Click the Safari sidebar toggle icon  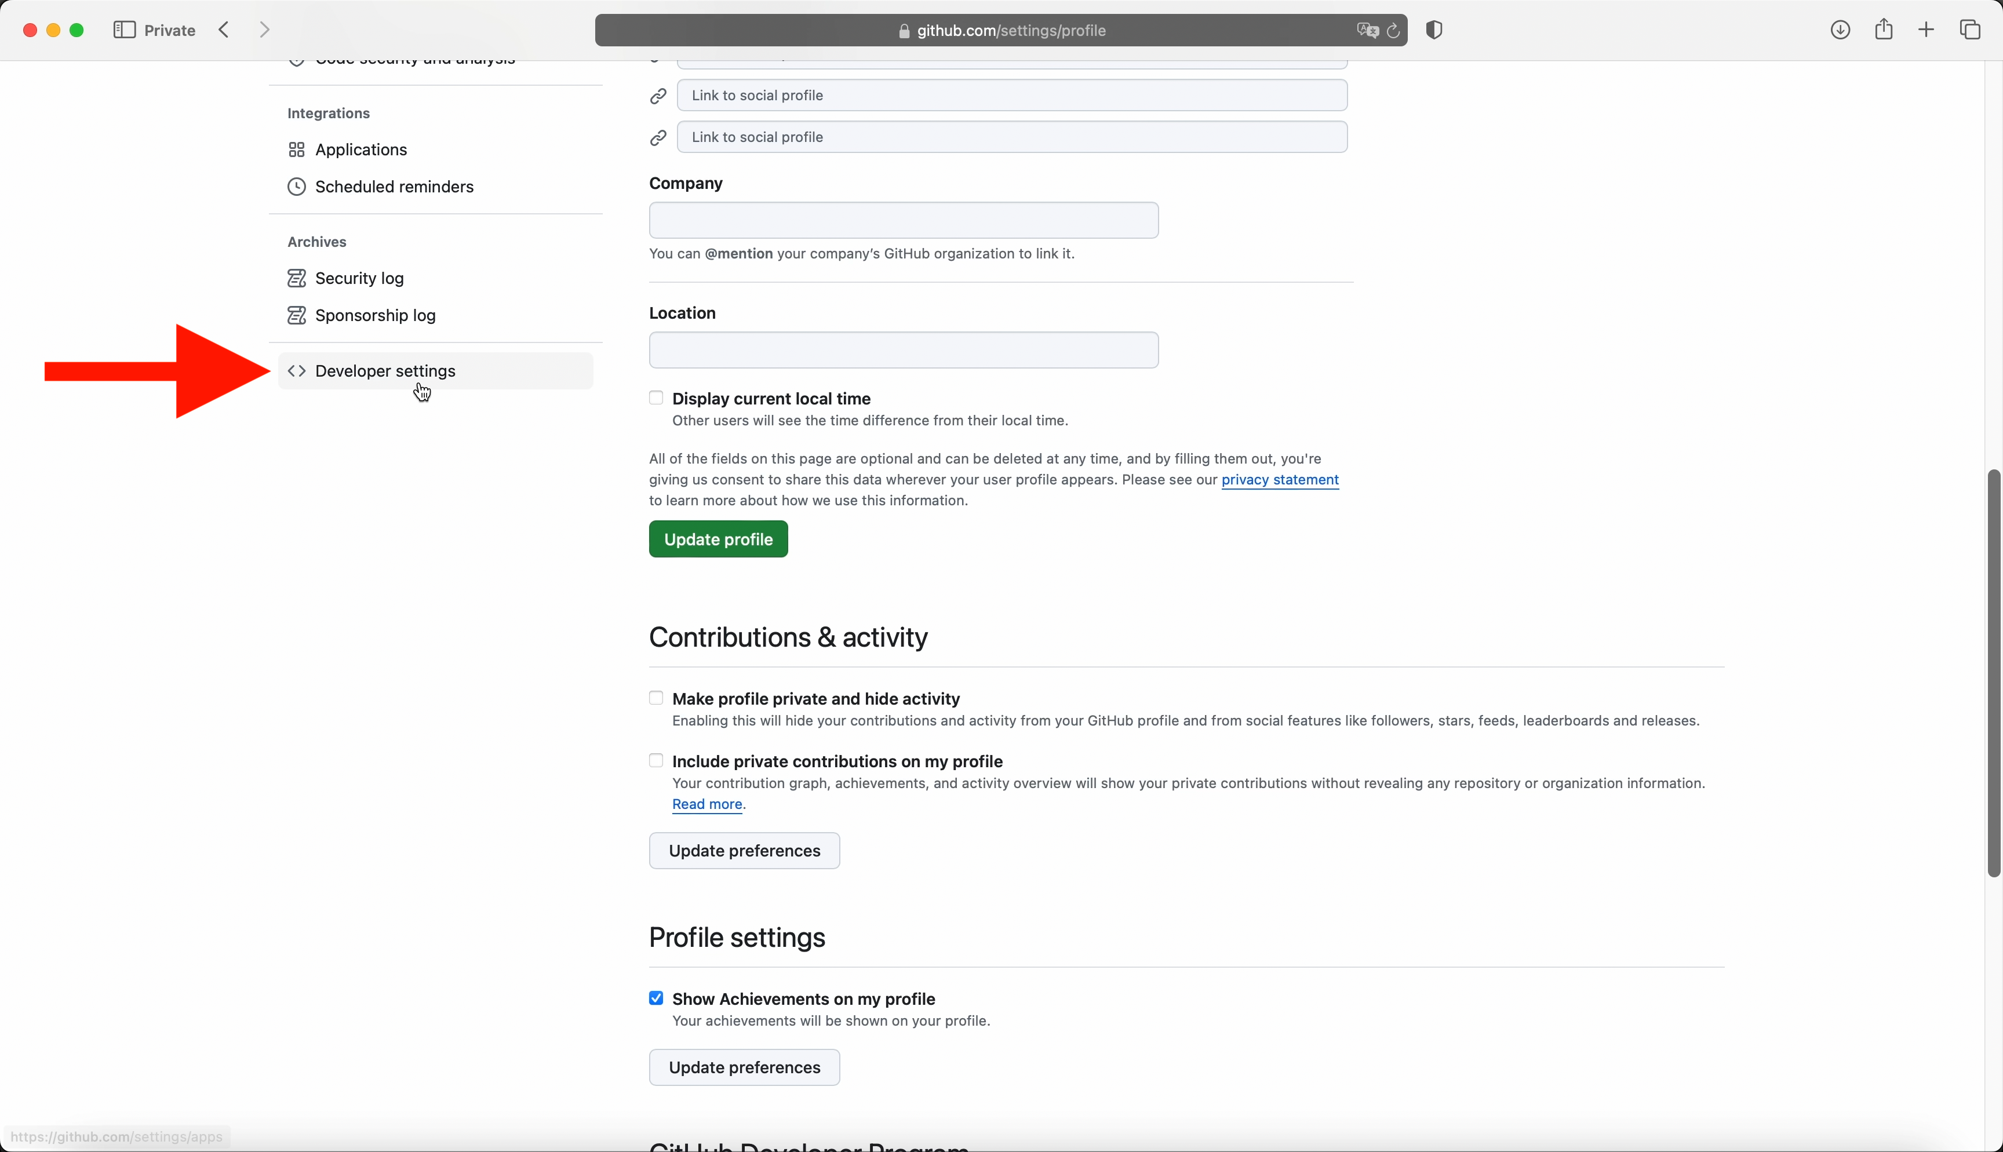[124, 30]
